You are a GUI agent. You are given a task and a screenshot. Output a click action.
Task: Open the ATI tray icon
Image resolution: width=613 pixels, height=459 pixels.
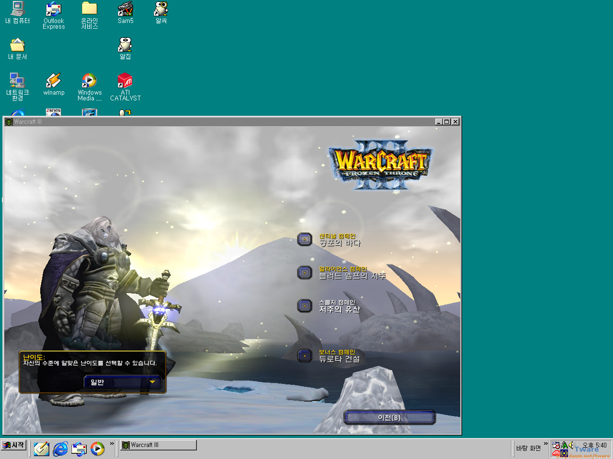click(x=556, y=453)
